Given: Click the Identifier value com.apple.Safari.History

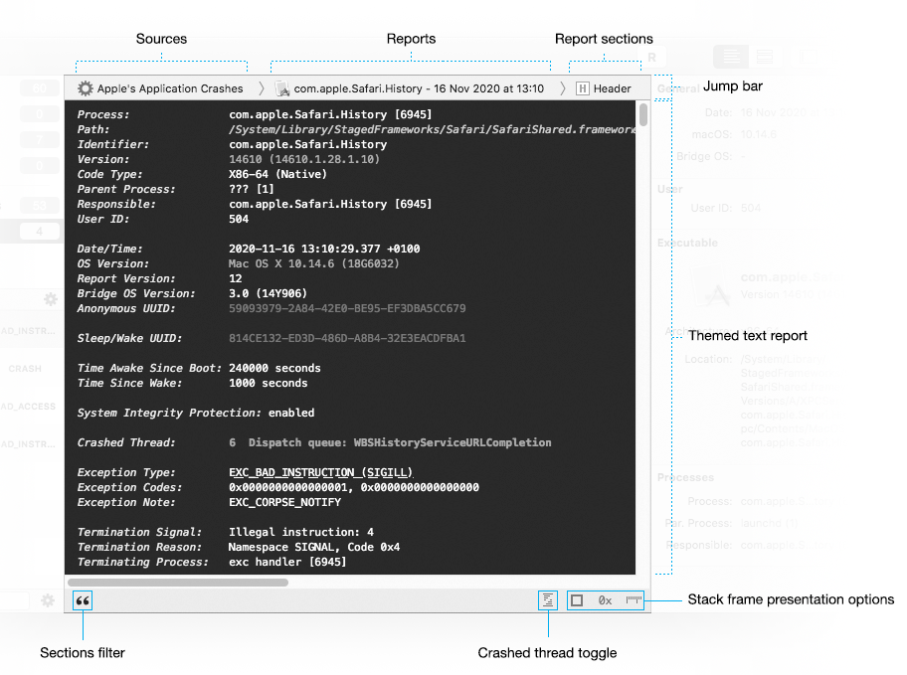Looking at the screenshot, I should (307, 144).
